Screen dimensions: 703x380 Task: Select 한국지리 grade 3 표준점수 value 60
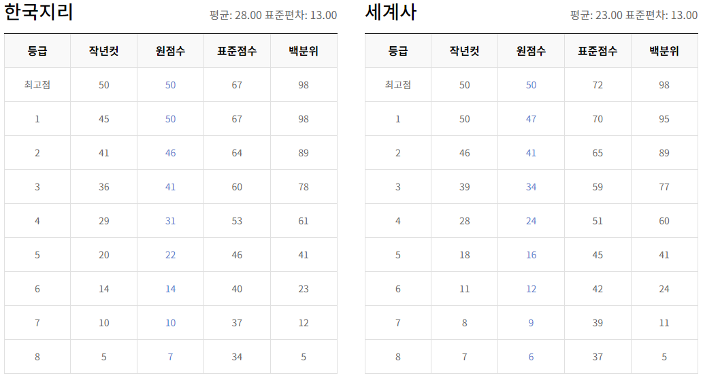tap(237, 187)
